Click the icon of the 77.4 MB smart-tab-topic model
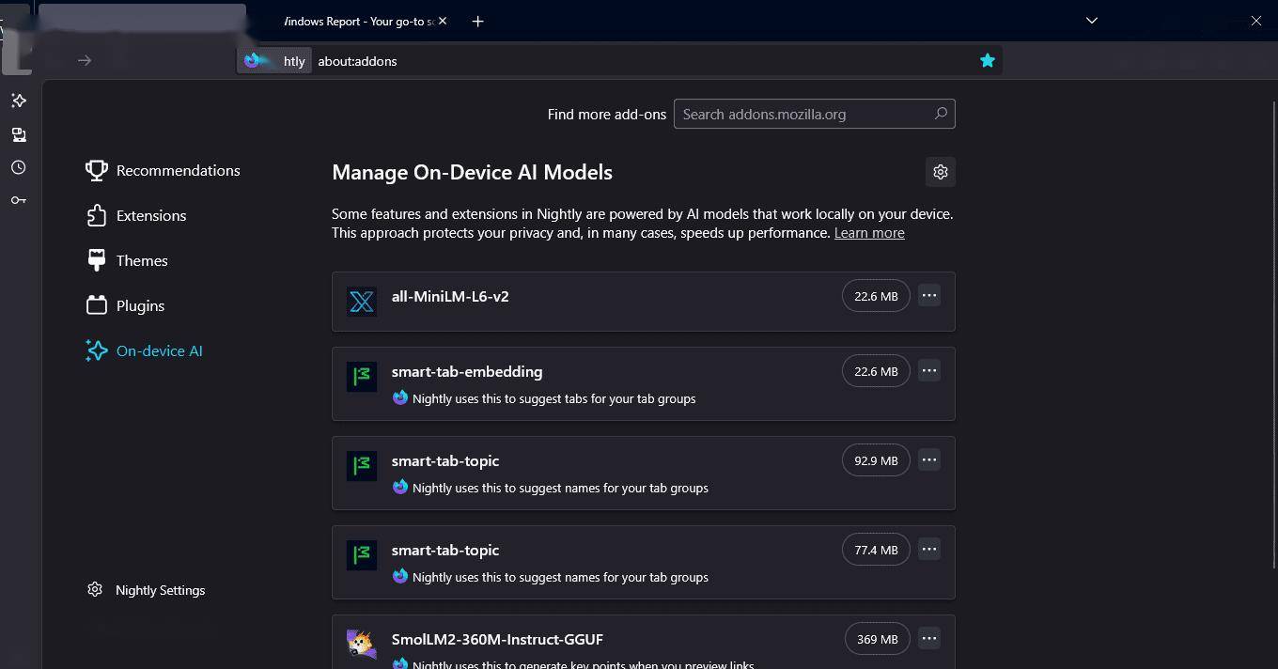1278x669 pixels. (362, 555)
